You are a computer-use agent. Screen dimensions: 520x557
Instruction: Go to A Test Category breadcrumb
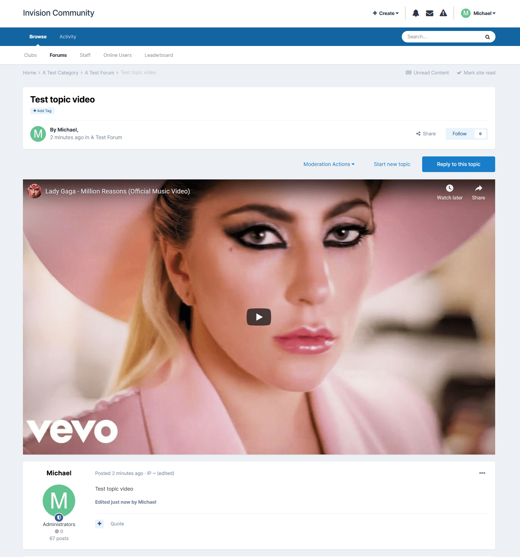coord(60,73)
